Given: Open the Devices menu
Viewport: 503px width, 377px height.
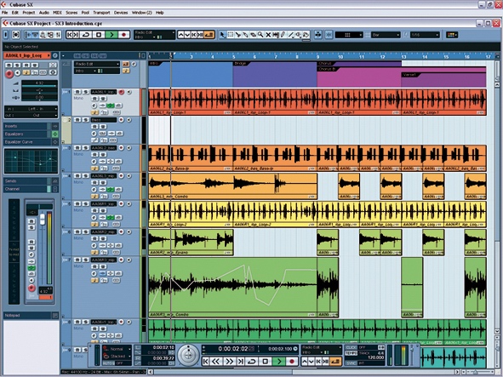Looking at the screenshot, I should 121,13.
